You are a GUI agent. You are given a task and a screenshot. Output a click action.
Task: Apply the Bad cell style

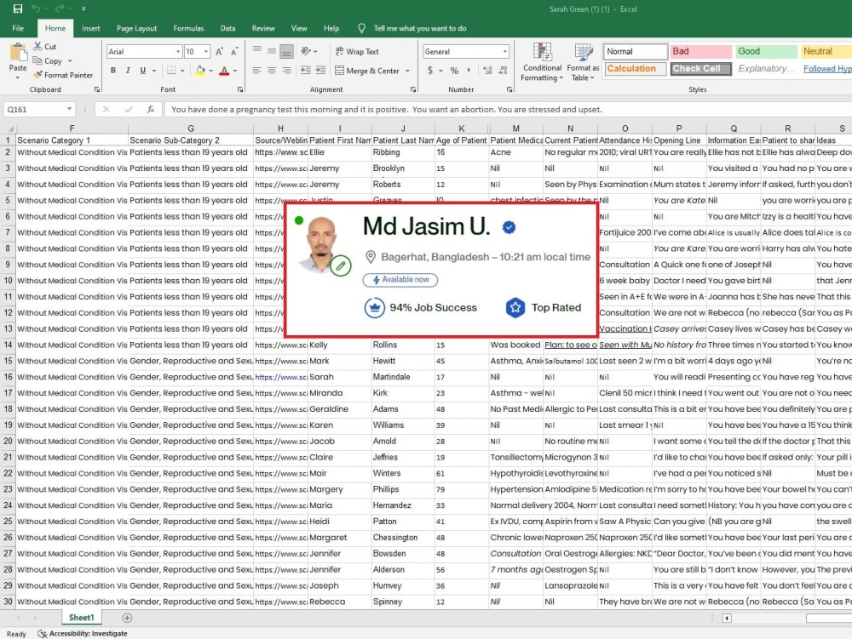coord(700,52)
